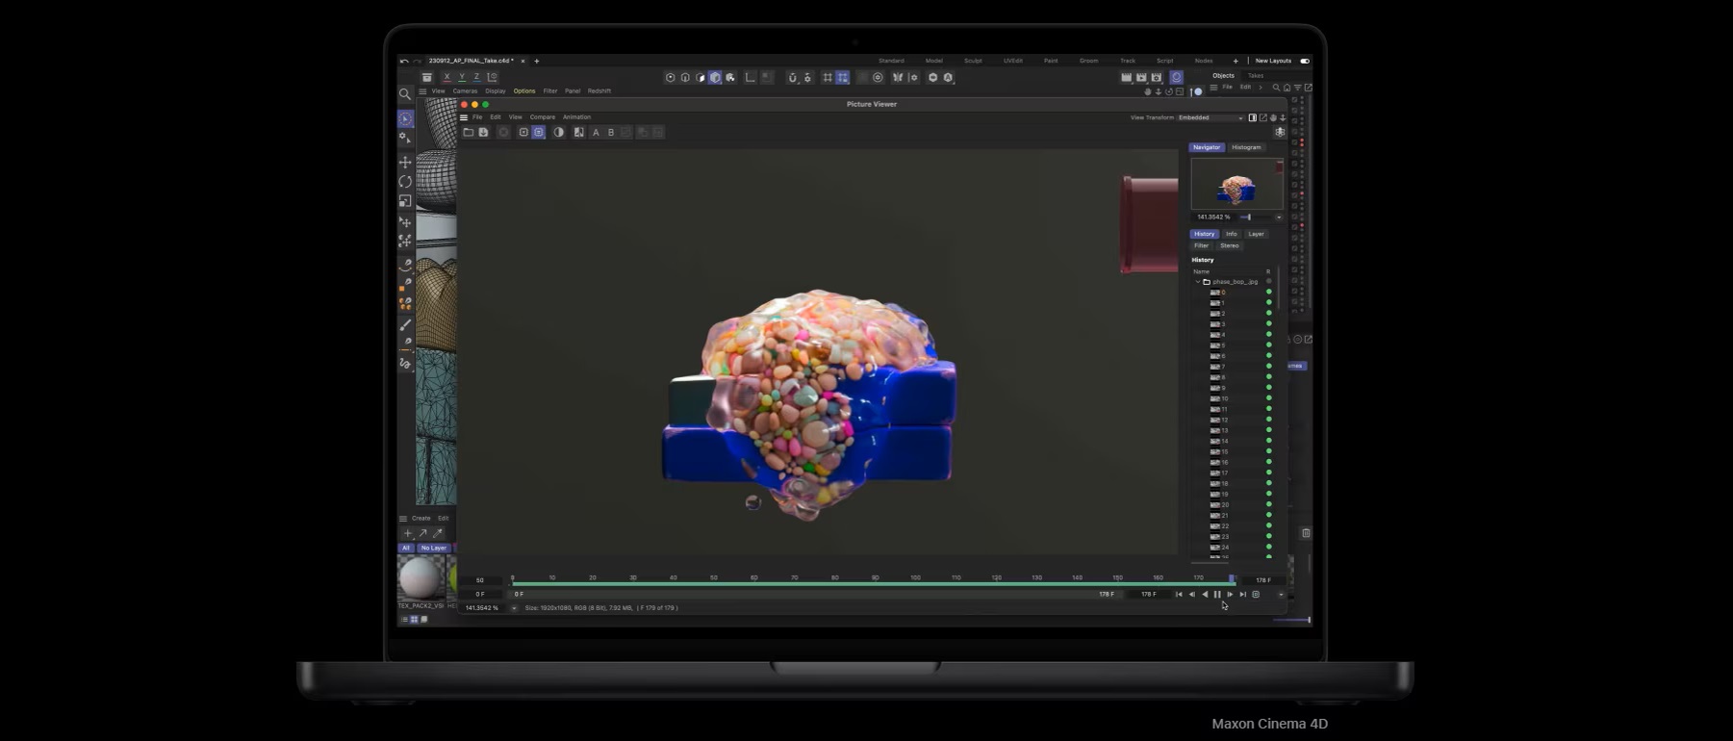Add new document tab with plus

point(537,61)
